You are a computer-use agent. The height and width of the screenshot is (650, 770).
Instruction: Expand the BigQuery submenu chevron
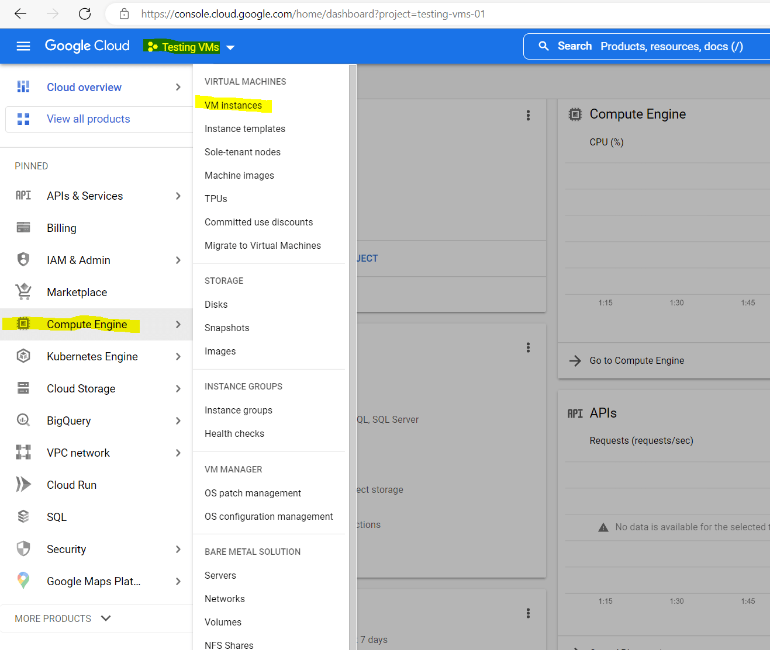tap(178, 420)
